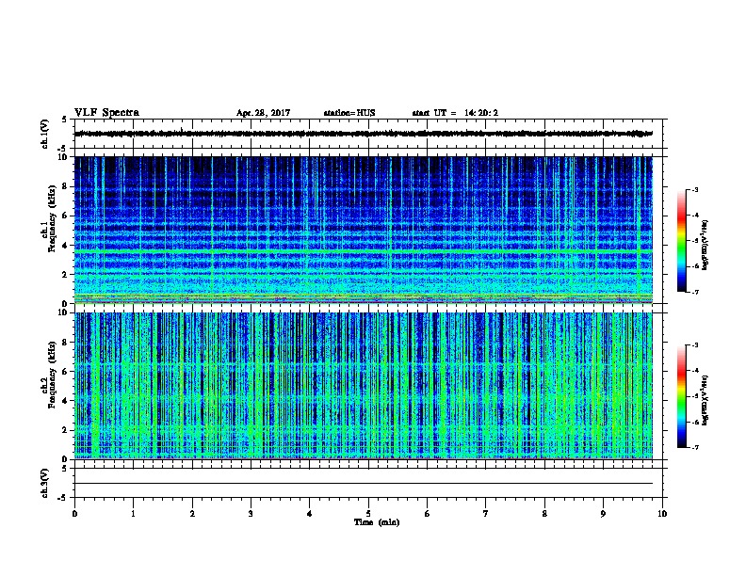746x576 pixels.
Task: Click the time axis tick label '8'
Action: [x=544, y=514]
